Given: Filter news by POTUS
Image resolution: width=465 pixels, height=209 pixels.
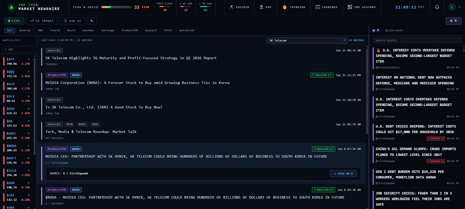Looking at the screenshot, I should point(168,30).
